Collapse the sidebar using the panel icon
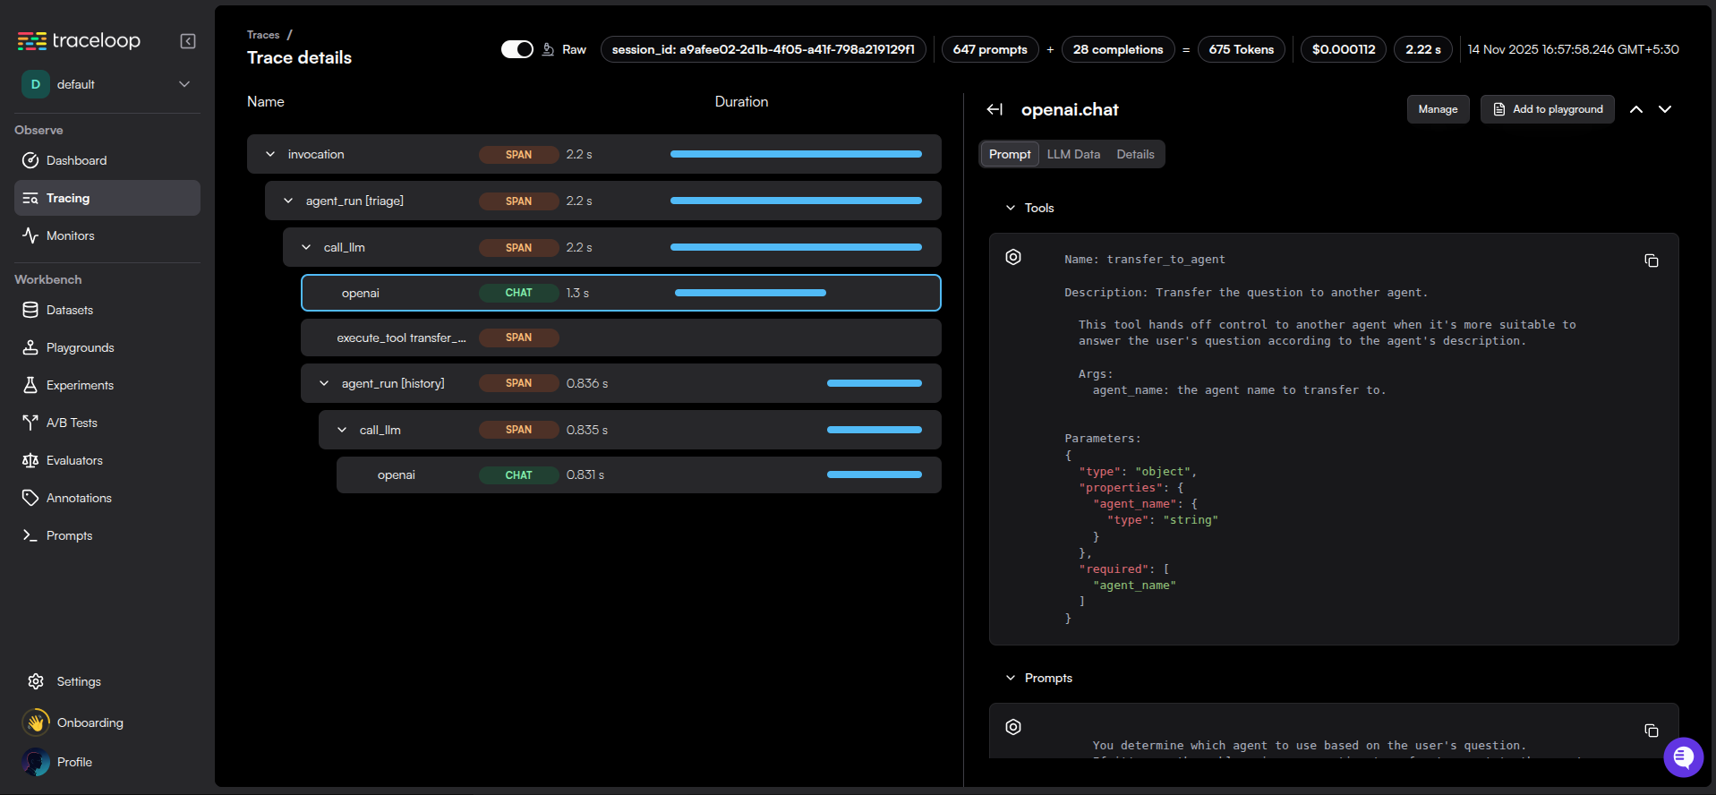The width and height of the screenshot is (1716, 795). [x=188, y=41]
